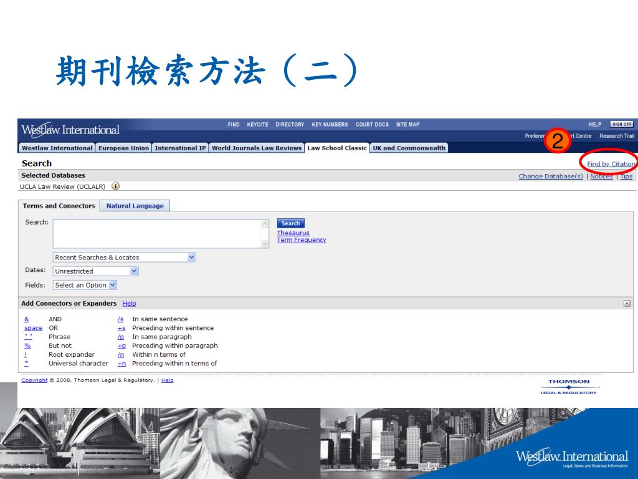
Task: Open the Change Database(s) link
Action: [551, 176]
